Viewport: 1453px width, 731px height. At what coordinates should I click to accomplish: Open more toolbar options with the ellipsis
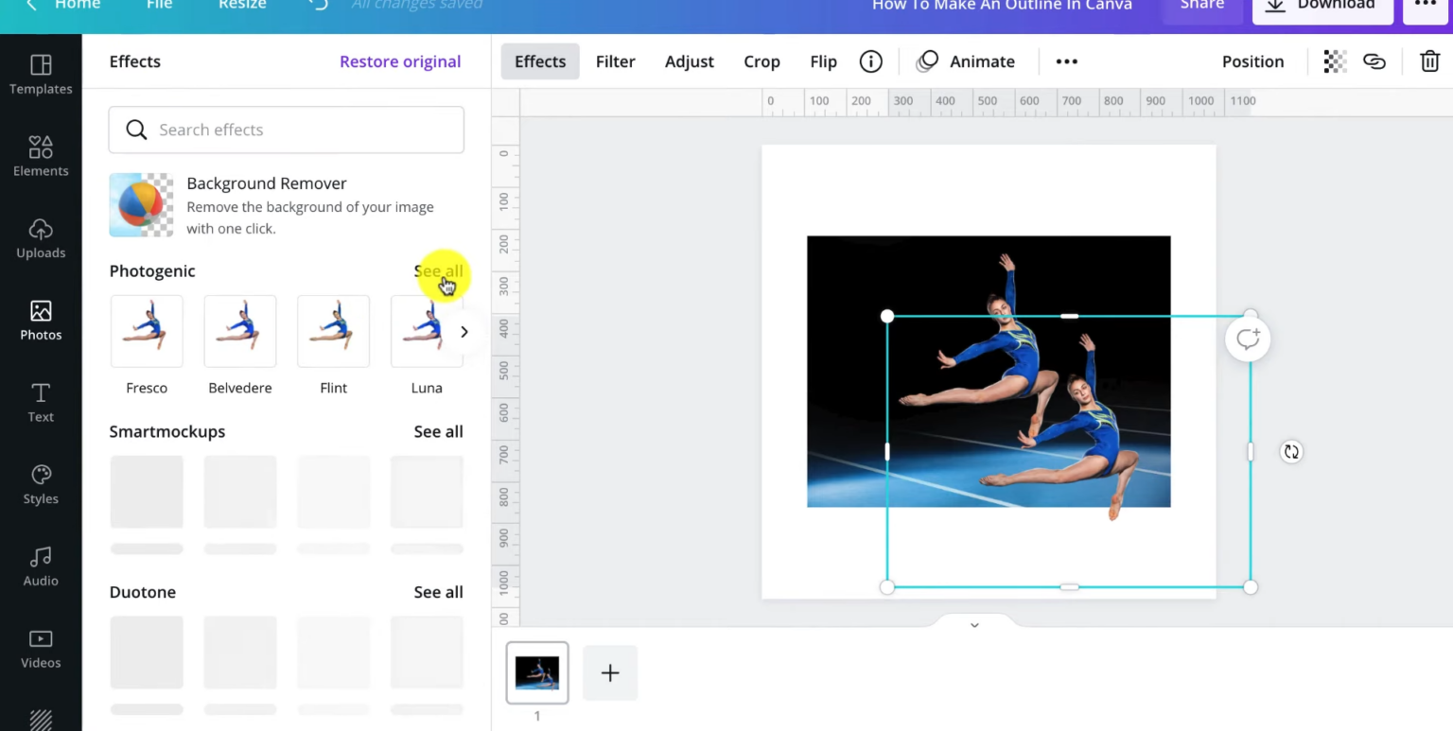click(x=1066, y=61)
